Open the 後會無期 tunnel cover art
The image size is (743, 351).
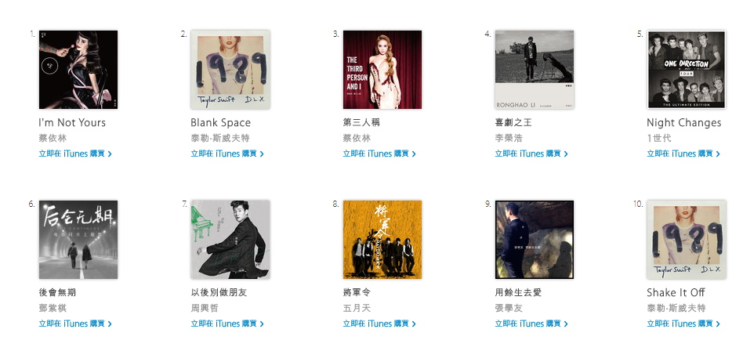click(x=78, y=240)
